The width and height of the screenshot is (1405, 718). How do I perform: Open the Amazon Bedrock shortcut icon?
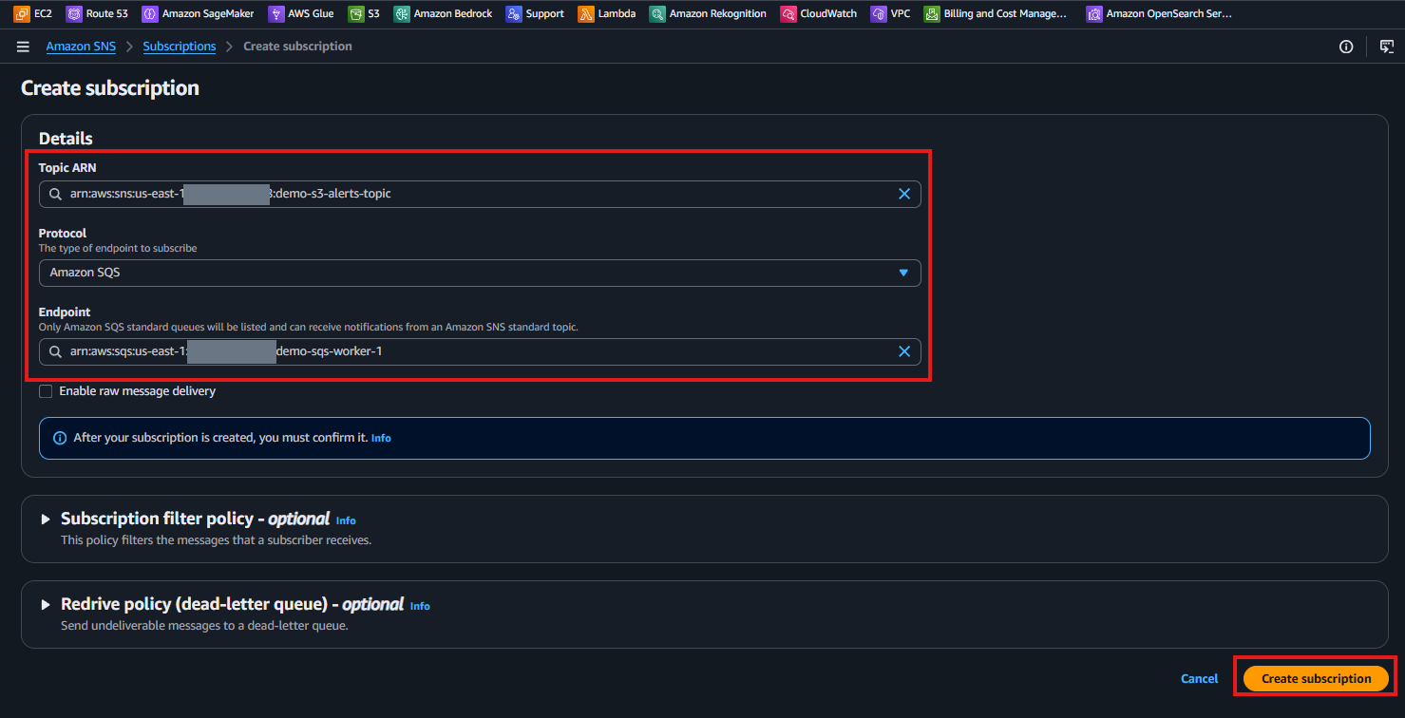401,14
